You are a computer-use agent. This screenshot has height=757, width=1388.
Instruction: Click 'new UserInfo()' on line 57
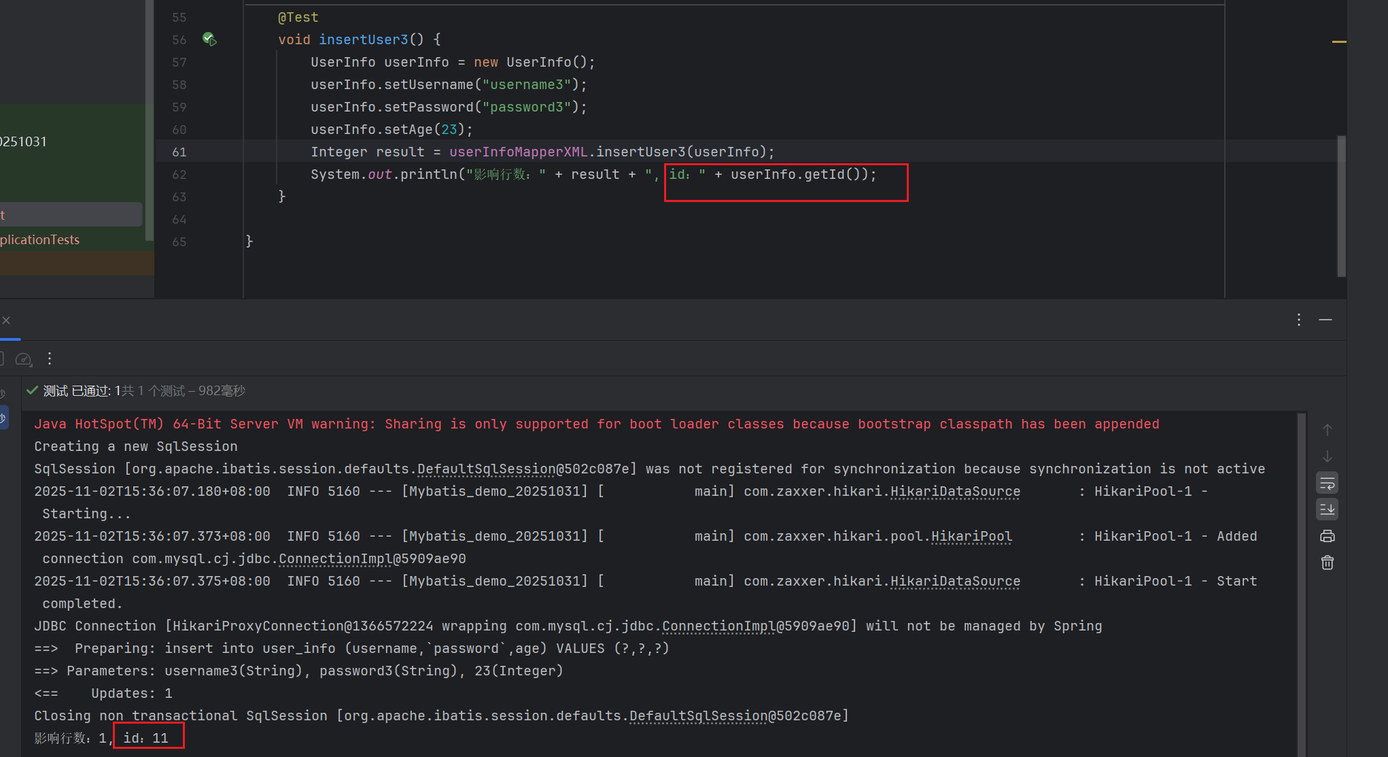530,62
